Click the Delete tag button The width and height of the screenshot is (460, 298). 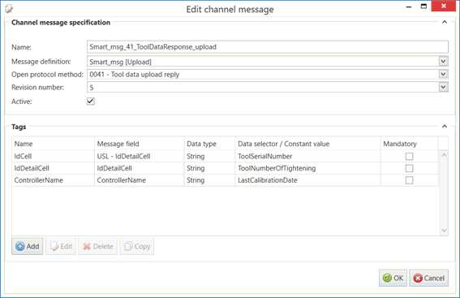(x=97, y=246)
